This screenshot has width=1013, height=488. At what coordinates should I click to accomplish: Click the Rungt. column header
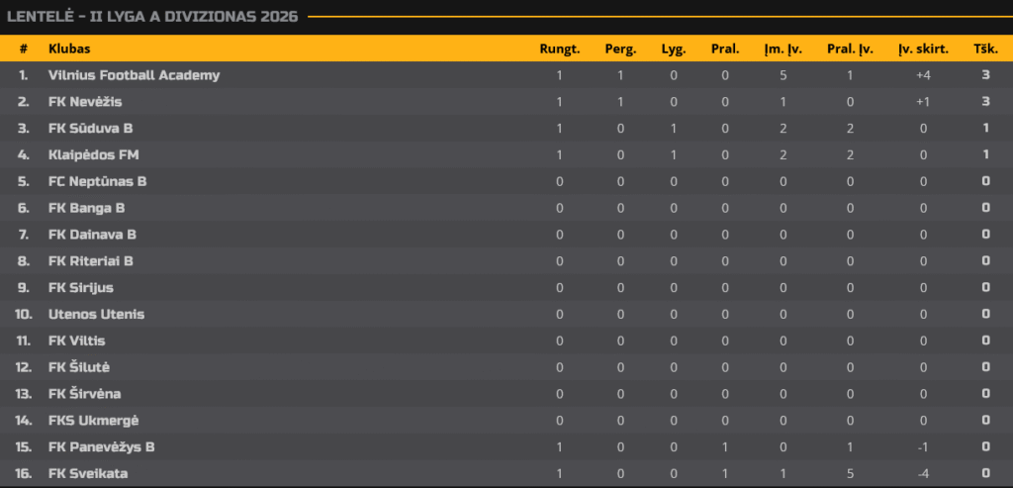click(559, 49)
